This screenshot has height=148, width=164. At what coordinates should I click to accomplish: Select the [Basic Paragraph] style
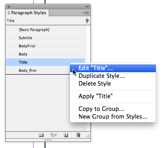(x=45, y=30)
